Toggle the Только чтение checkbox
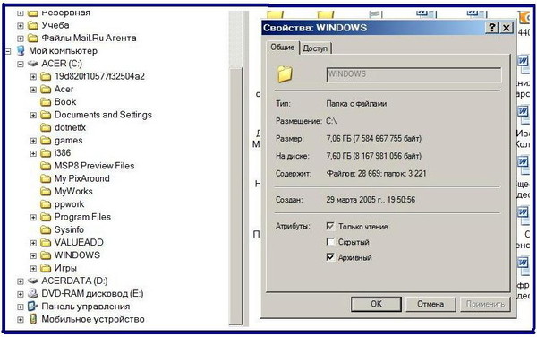Screen dimensions: 537x337 (330, 226)
